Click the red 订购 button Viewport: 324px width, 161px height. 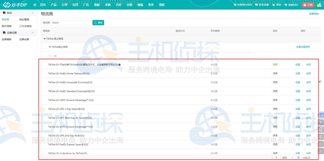coord(308,5)
